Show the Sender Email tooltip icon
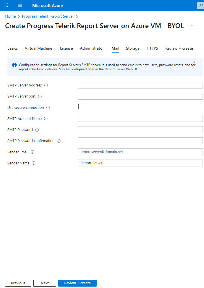The image size is (204, 288). 32,152
